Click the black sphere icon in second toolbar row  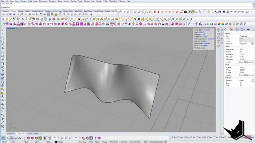coord(139,19)
